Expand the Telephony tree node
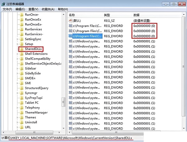187x142 pixels. pyautogui.click(x=17, y=107)
